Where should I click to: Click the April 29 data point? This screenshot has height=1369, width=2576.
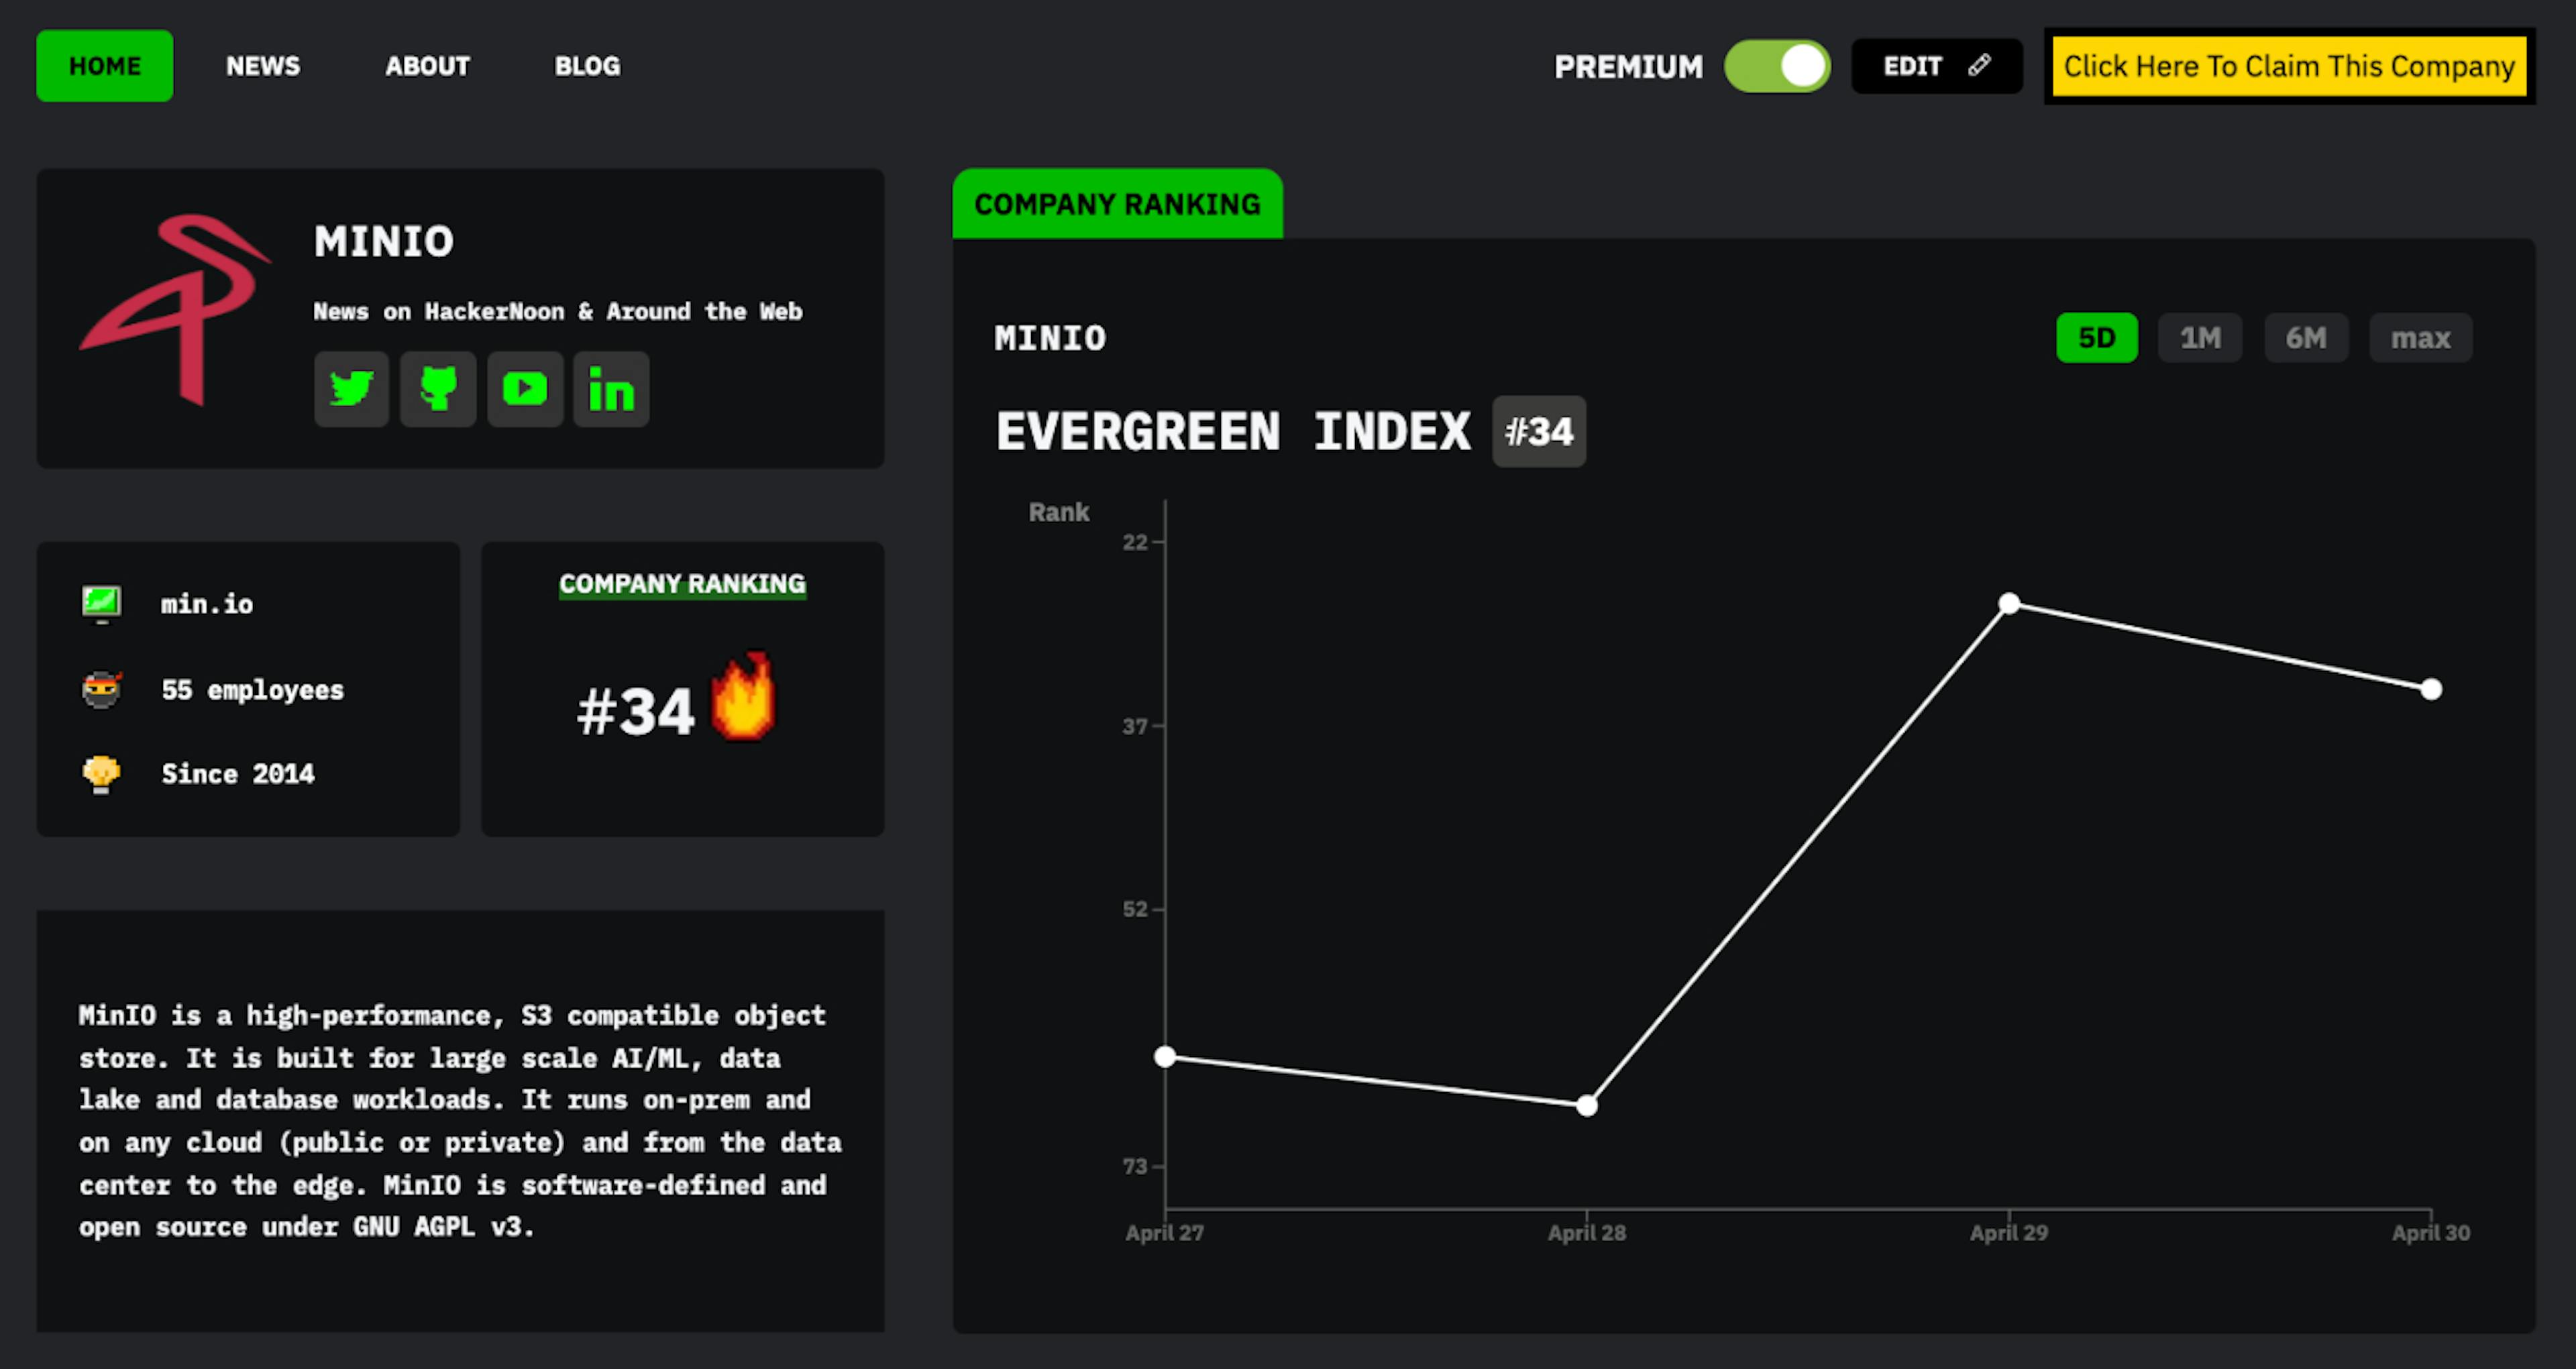[2009, 603]
